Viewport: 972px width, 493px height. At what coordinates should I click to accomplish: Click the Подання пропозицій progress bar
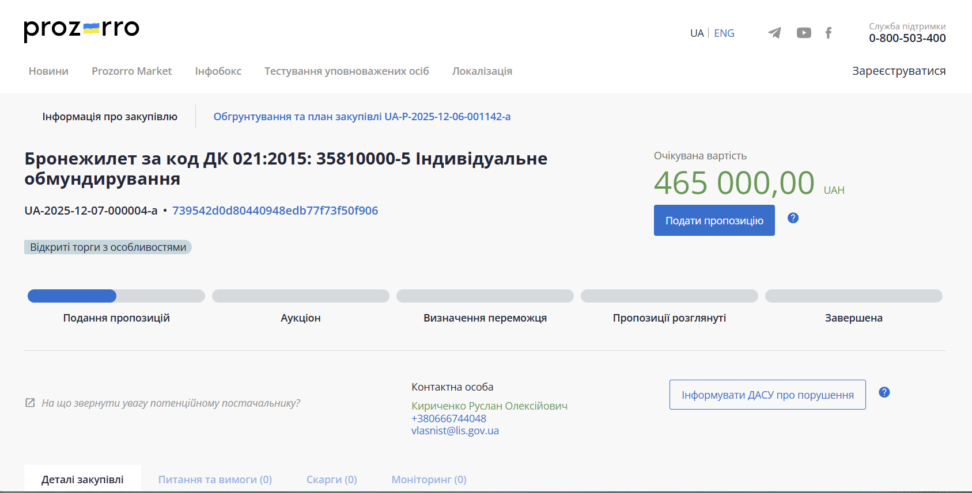(x=116, y=296)
